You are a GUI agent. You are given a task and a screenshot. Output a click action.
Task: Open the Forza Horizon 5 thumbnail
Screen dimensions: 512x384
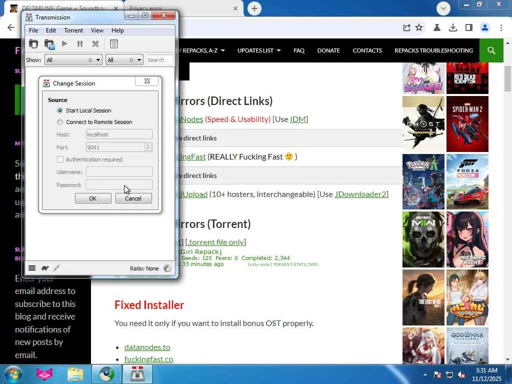point(467,181)
